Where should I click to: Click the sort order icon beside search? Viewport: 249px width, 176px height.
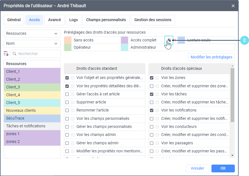(x=6, y=54)
